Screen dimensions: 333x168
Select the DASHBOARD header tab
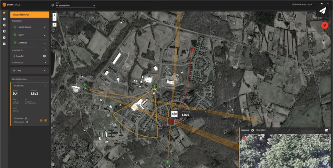(30, 15)
